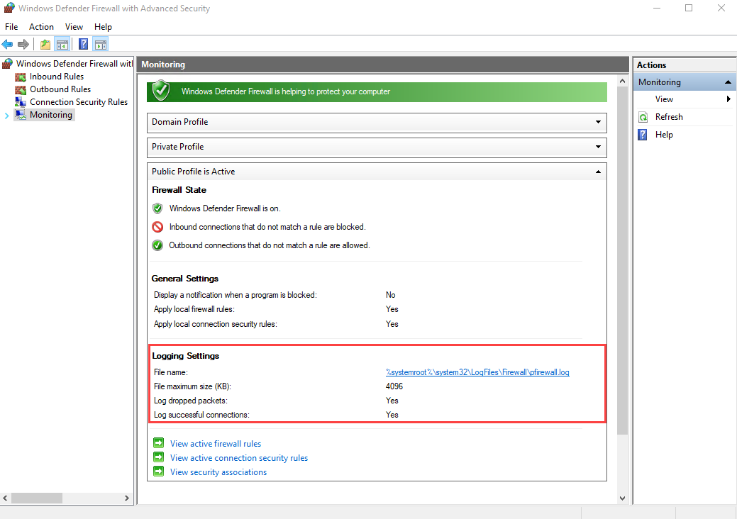The image size is (737, 519).
Task: Expand the Monitoring tree node chevron
Action: [x=7, y=115]
